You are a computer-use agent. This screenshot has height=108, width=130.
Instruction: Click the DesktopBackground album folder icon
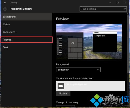(x=61, y=86)
